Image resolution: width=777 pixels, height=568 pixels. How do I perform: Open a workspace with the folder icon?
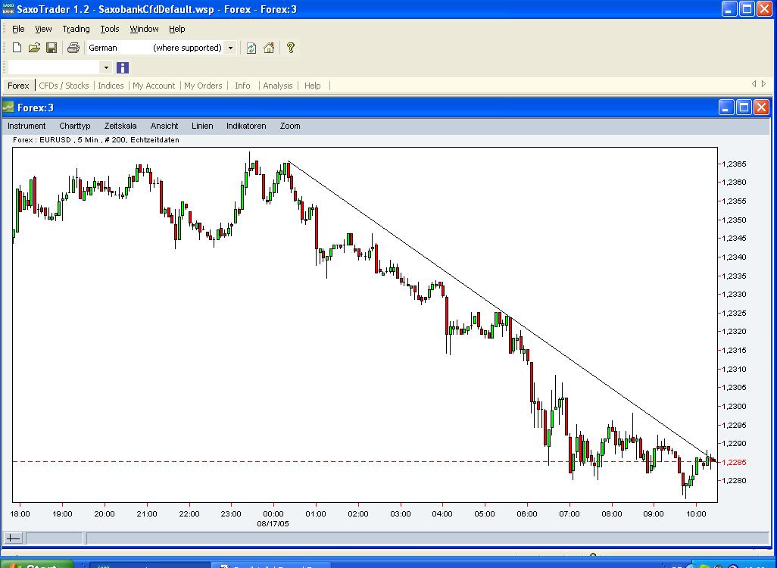click(34, 48)
